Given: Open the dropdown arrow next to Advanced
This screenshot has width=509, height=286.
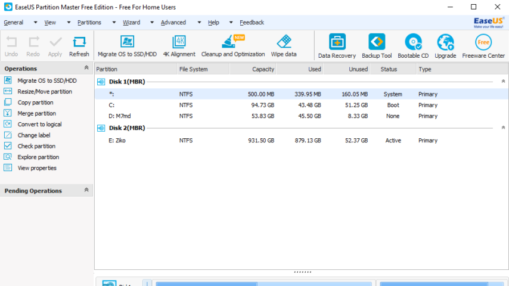Looking at the screenshot, I should click(199, 23).
